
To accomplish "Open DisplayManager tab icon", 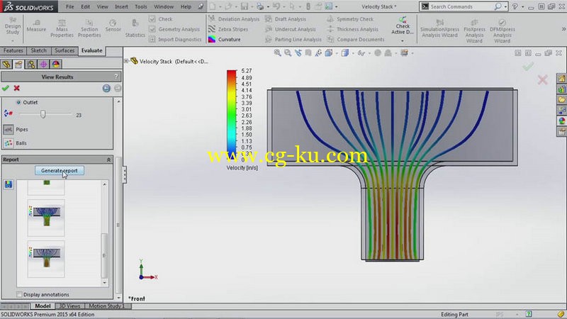I will pos(56,65).
